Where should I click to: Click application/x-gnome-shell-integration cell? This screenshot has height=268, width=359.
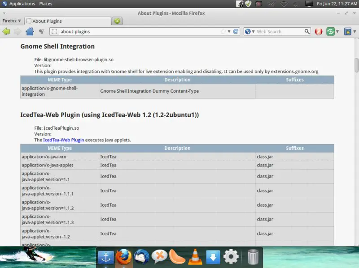coord(60,91)
